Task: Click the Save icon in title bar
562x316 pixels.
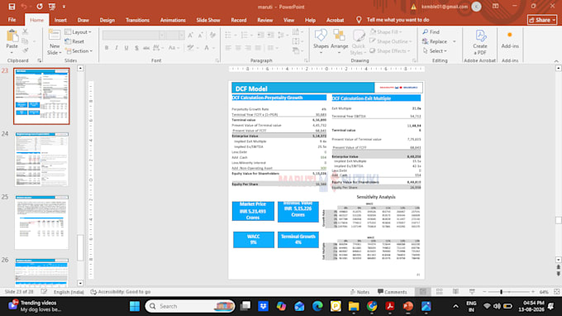Action: pos(12,7)
